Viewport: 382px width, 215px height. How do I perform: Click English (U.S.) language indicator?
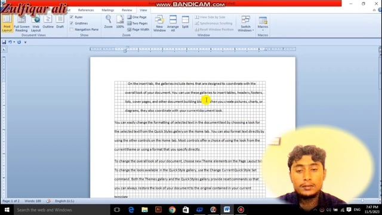[x=64, y=201]
